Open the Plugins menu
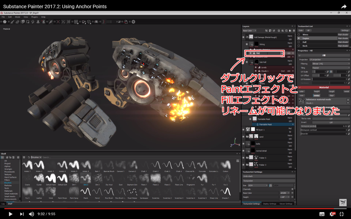 [34, 17]
